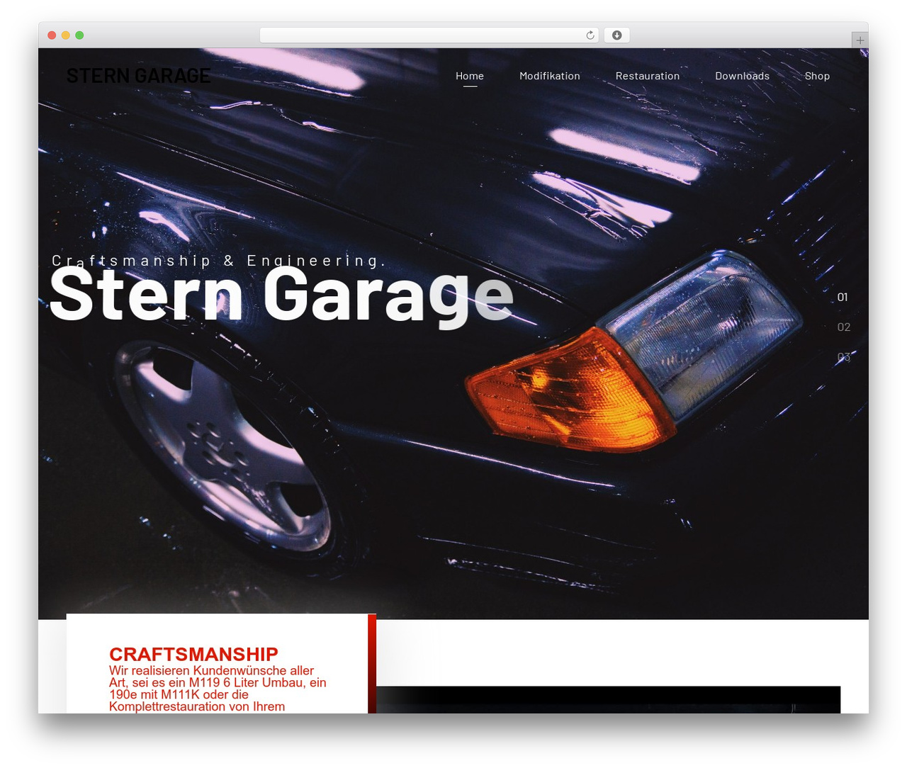Select slide 01 in the slider pagination
This screenshot has height=768, width=907.
(843, 298)
